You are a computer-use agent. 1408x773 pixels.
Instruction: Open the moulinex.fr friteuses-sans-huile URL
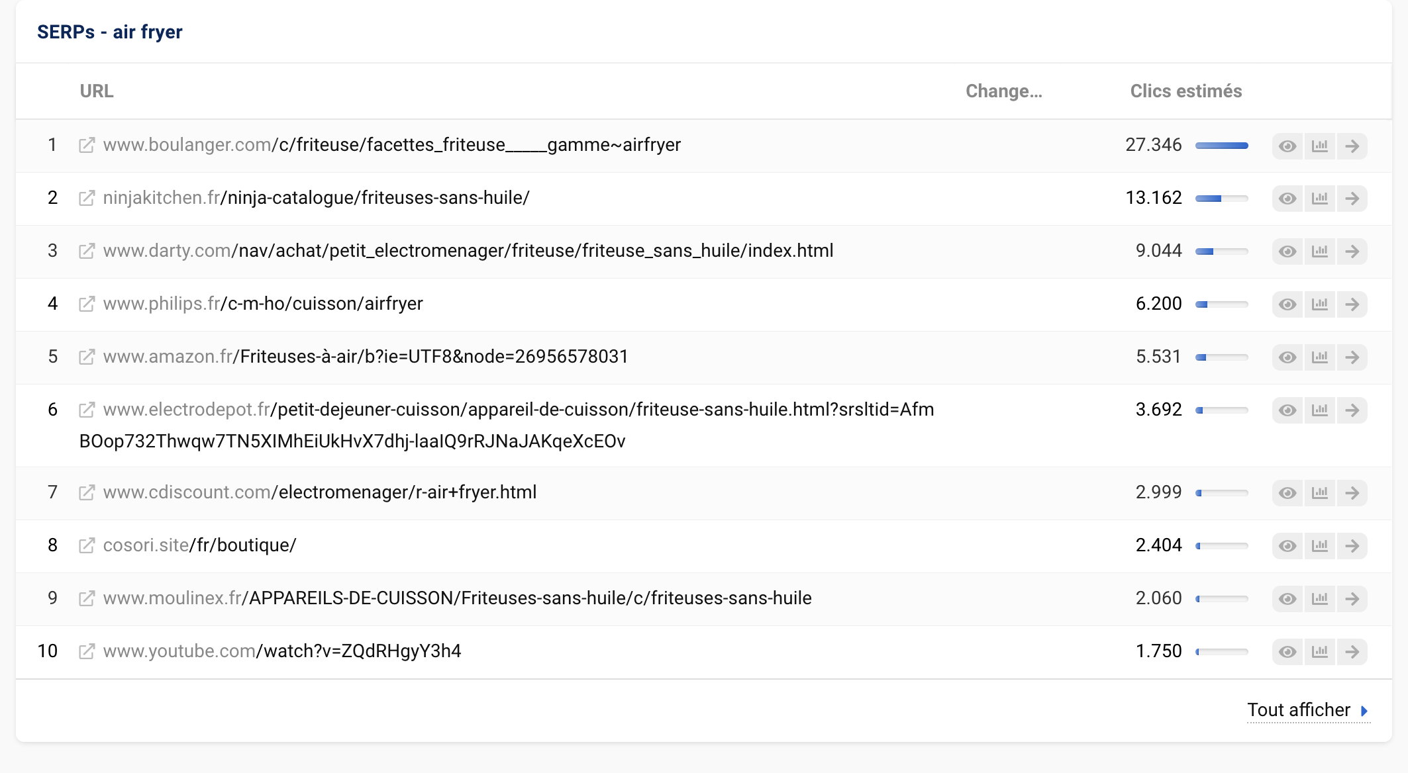458,598
